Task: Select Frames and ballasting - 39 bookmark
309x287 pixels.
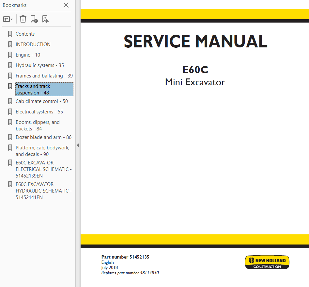Action: click(x=44, y=76)
